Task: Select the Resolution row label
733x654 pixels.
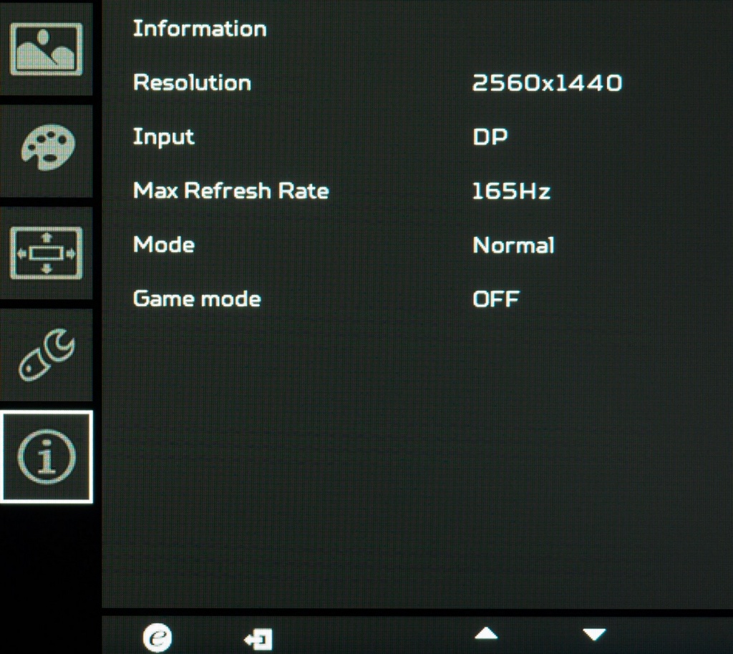Action: click(192, 83)
